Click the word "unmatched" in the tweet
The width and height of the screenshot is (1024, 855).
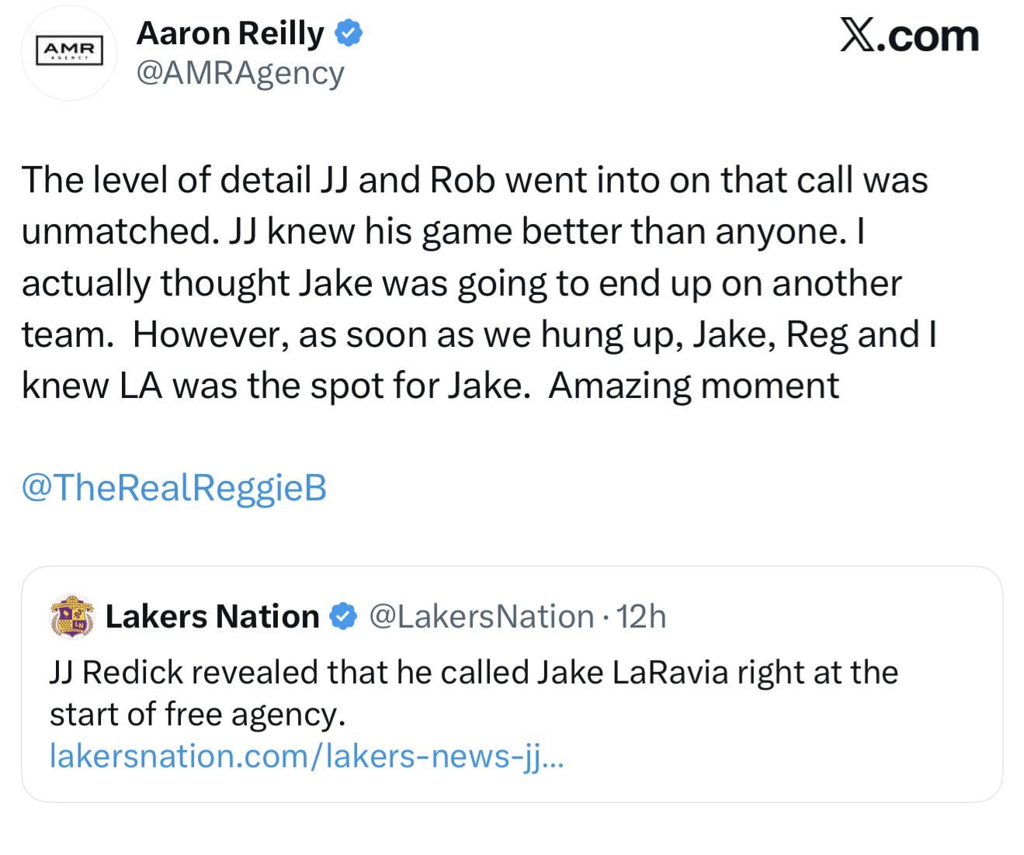[x=114, y=231]
